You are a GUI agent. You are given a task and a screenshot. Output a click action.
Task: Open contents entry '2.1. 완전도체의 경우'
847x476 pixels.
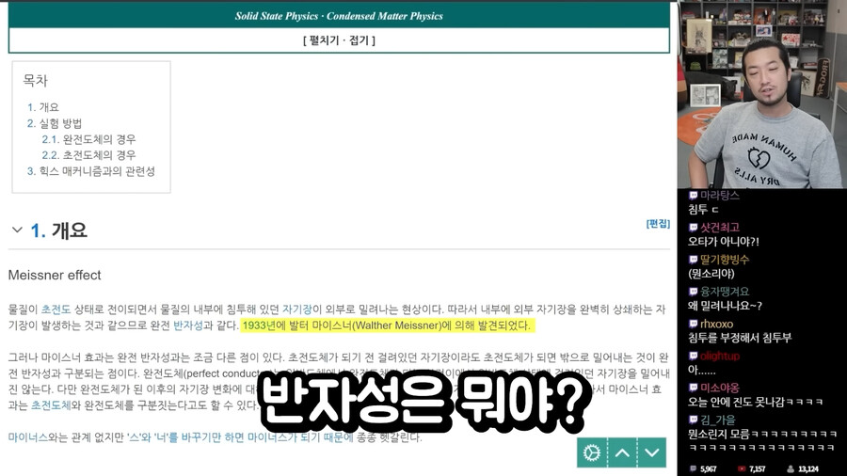coord(89,139)
